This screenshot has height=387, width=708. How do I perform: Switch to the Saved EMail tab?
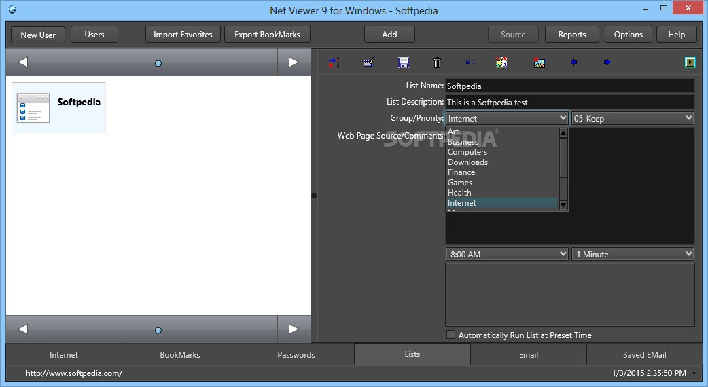pyautogui.click(x=644, y=354)
